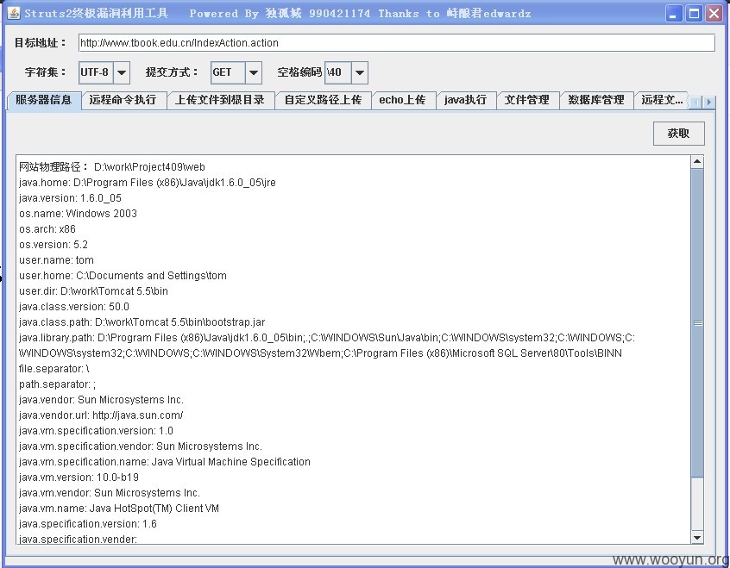Click the vertical scrollbar thumb
730x568 pixels.
(697, 322)
